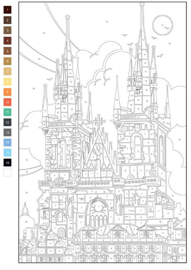The image size is (191, 270).
Task: Choose the green swatch numbered 11
Action: click(x=7, y=112)
